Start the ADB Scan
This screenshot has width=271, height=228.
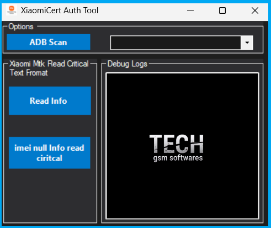click(49, 42)
